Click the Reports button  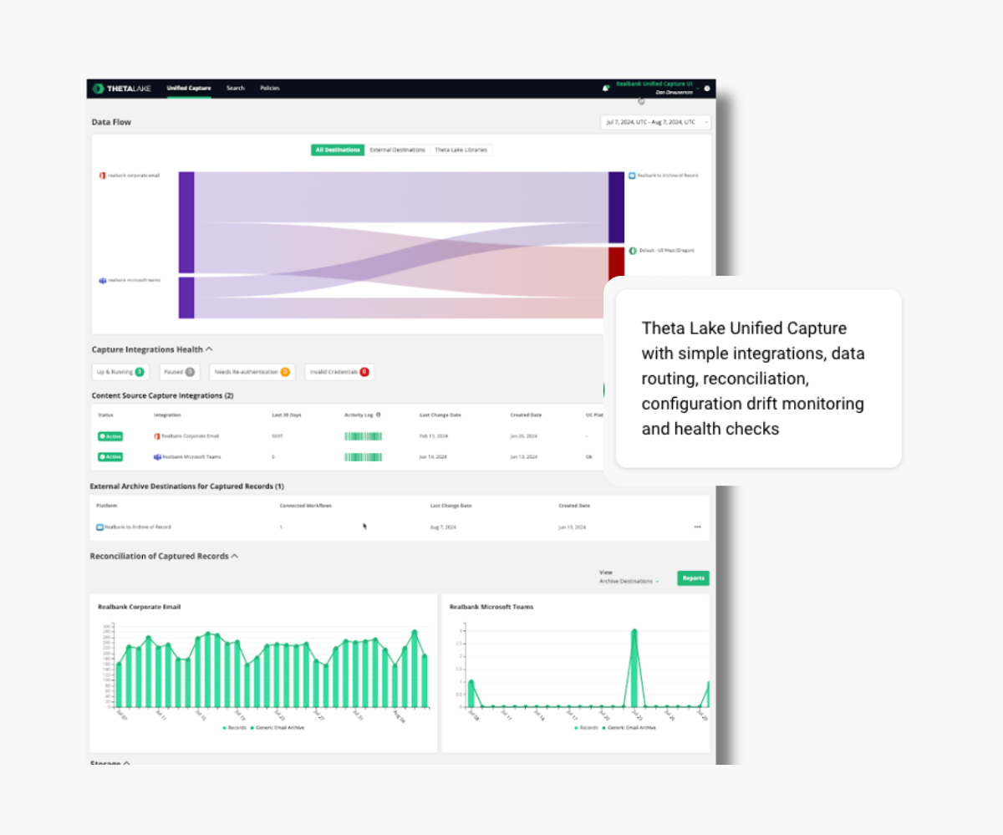[x=693, y=578]
